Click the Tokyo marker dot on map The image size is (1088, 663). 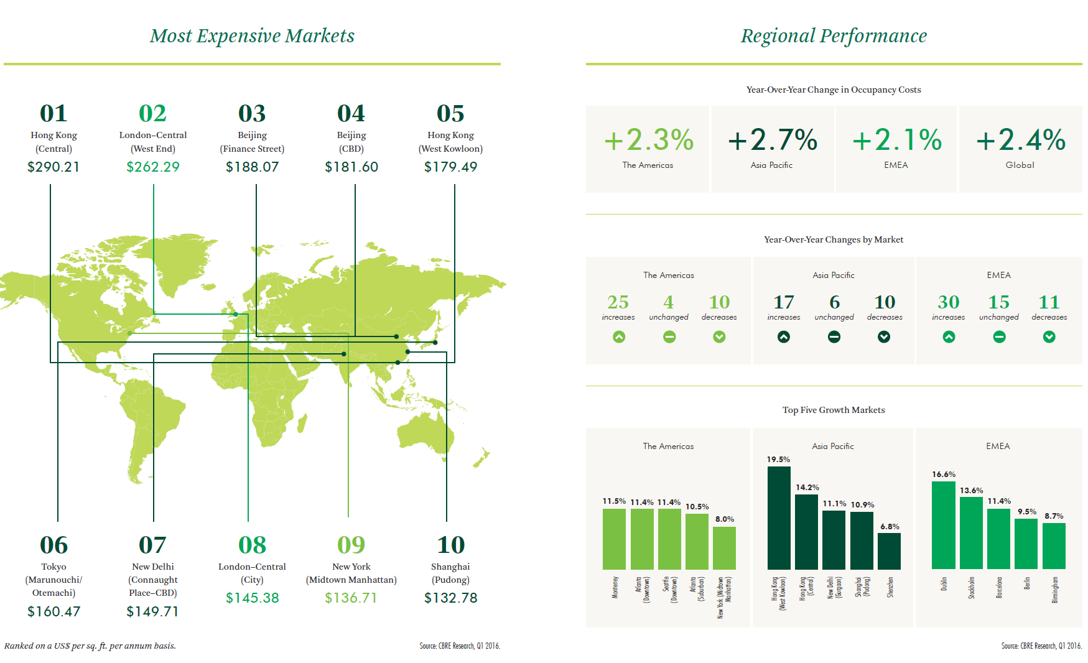pos(435,343)
